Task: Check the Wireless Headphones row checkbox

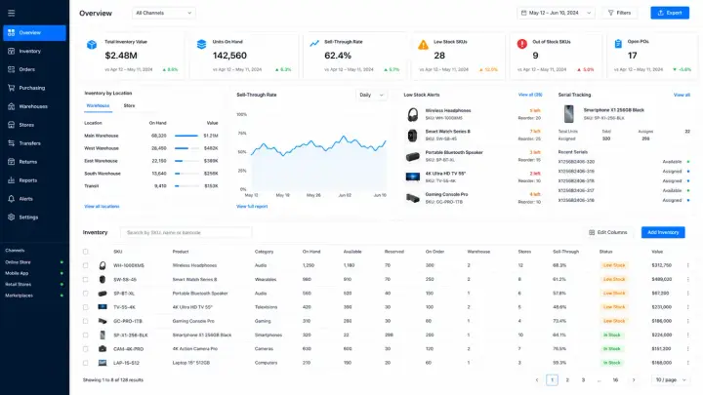Action: pyautogui.click(x=86, y=265)
